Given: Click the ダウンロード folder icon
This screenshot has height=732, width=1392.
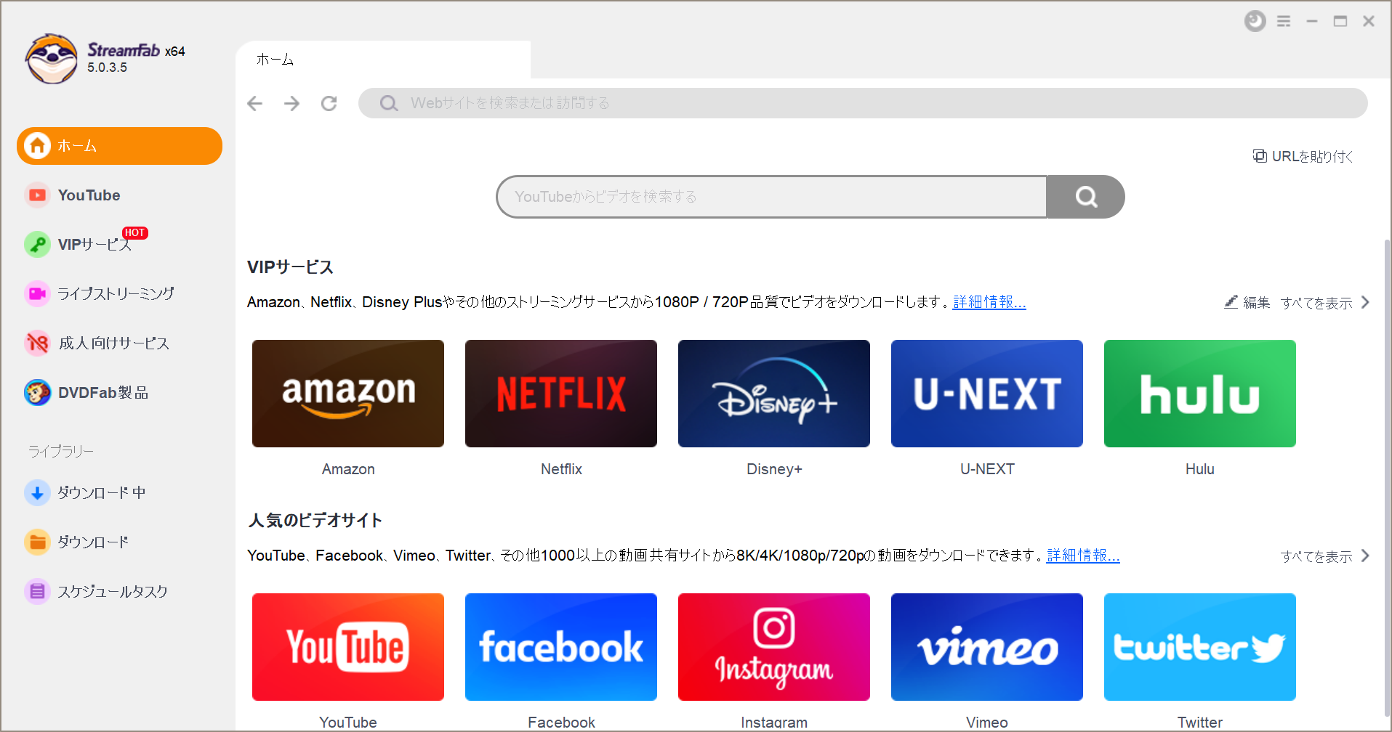Looking at the screenshot, I should (37, 542).
